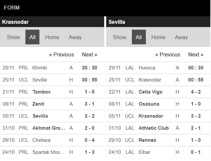Viewport: 211px width, 161px height.
Task: Switch Krasnodar form to Home matches
Action: [52, 37]
